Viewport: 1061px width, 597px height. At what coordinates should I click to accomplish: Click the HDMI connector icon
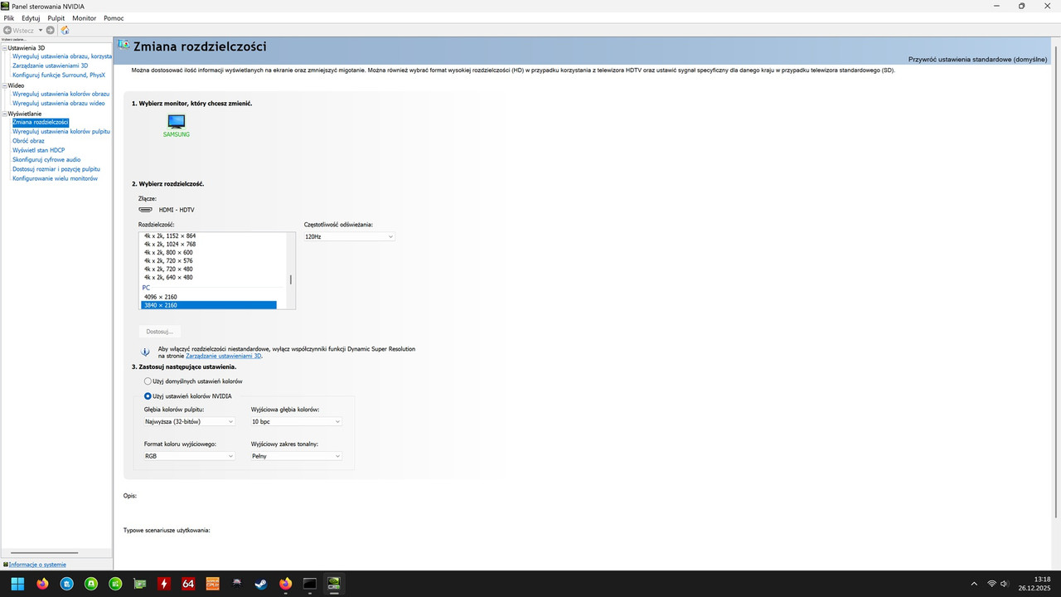click(x=145, y=210)
